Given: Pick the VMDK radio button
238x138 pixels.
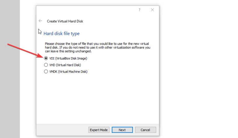Looking at the screenshot, I should [46, 71].
